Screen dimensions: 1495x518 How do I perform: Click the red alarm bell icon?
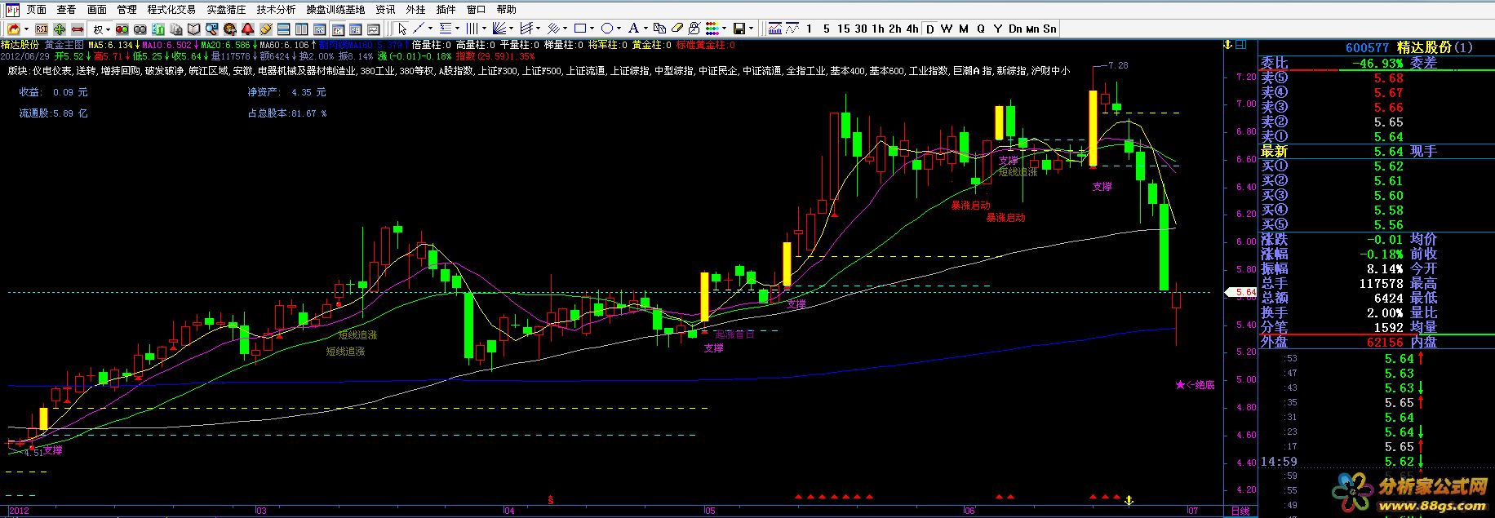pos(248,29)
